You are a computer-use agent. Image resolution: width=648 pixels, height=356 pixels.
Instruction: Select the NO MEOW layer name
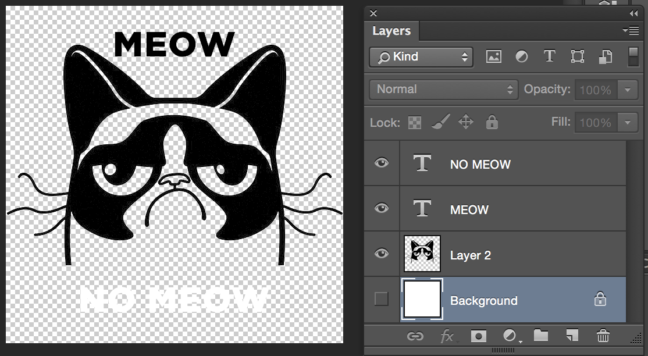pos(480,164)
